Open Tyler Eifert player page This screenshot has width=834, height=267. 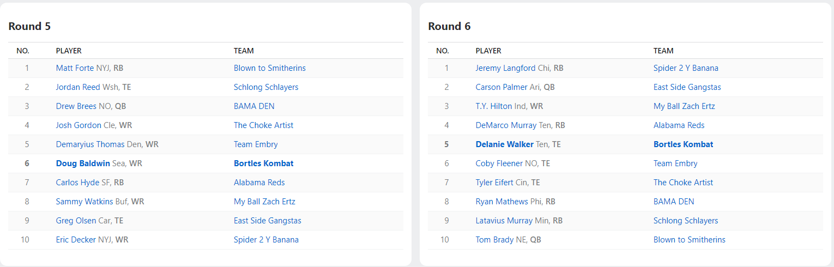494,183
